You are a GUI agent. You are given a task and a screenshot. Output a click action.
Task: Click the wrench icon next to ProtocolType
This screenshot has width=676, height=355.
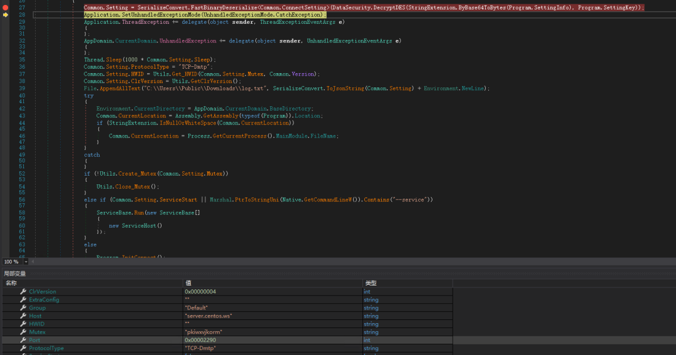pyautogui.click(x=23, y=349)
